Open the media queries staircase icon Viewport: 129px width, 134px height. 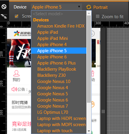click(x=4, y=16)
